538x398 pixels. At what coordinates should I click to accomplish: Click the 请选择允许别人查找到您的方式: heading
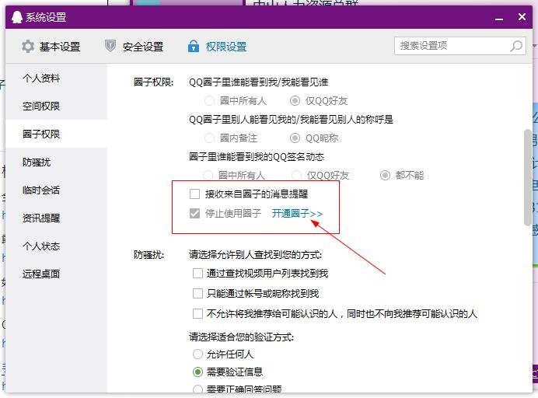(x=255, y=255)
